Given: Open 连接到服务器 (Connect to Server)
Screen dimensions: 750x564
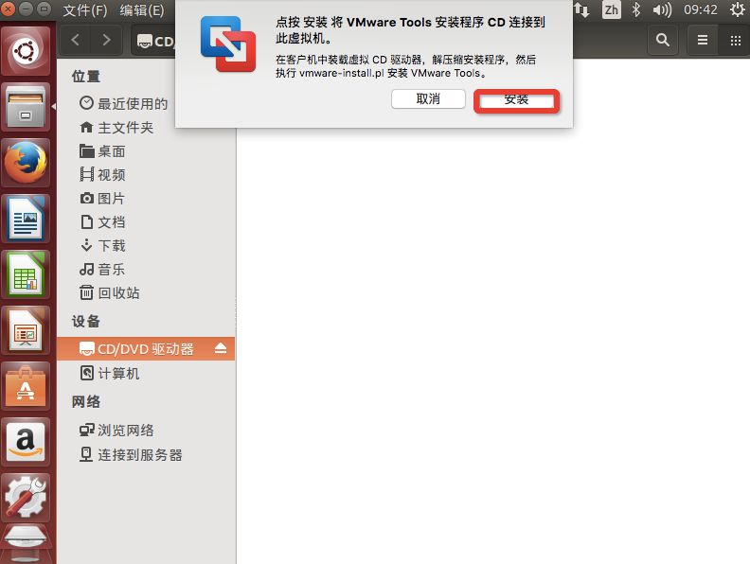Looking at the screenshot, I should tap(131, 454).
